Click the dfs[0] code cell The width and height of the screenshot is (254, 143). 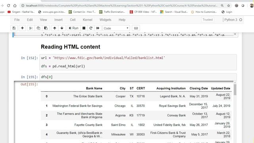[138, 77]
